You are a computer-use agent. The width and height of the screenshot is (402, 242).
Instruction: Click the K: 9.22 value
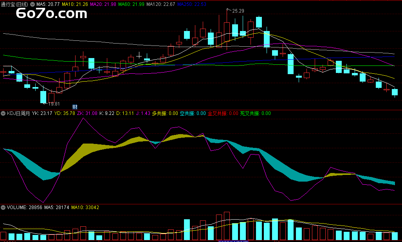(x=106, y=113)
